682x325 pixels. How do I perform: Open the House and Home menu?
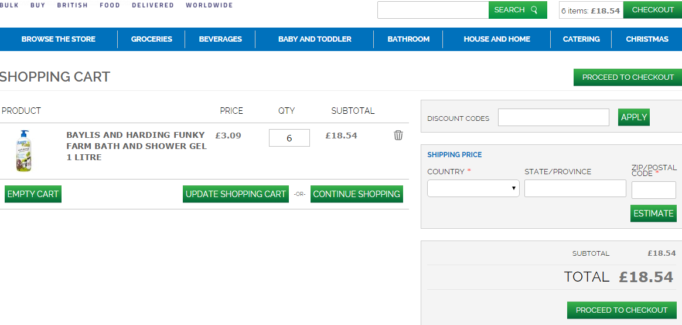497,39
